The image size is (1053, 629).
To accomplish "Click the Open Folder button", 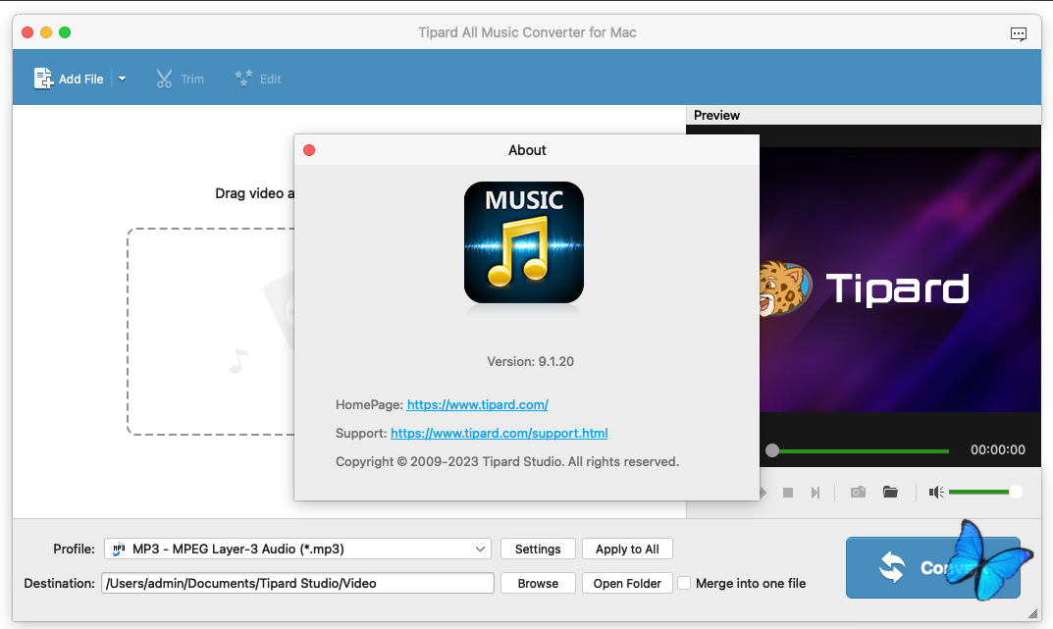I will [627, 583].
